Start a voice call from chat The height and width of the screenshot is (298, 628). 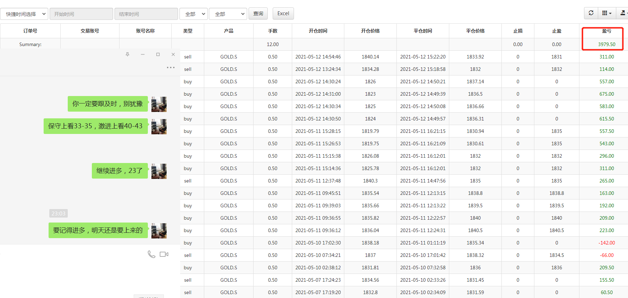click(x=151, y=254)
